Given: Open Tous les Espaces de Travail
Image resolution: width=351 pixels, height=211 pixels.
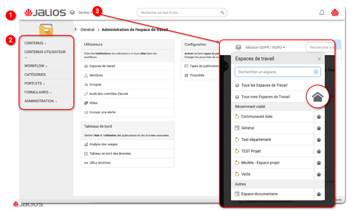Looking at the screenshot, I should (x=264, y=85).
